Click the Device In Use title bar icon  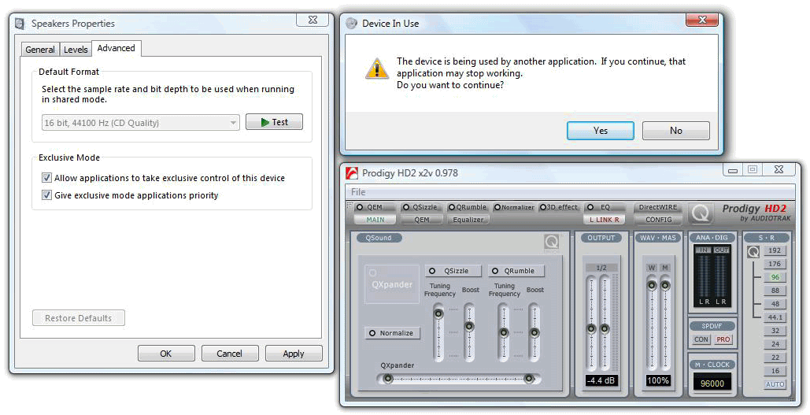[x=352, y=24]
